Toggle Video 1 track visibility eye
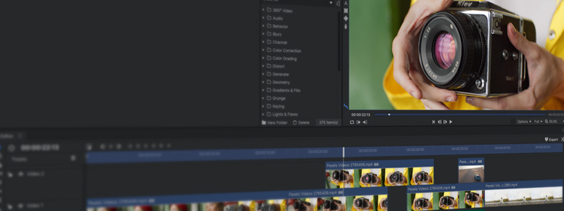The height and width of the screenshot is (211, 564). pos(21,206)
